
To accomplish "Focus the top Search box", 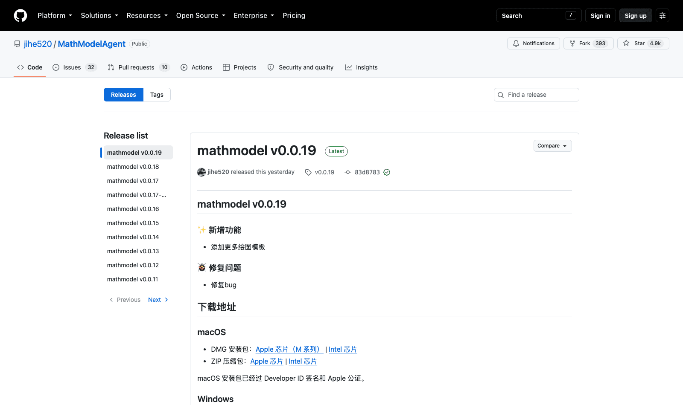I will [x=539, y=15].
